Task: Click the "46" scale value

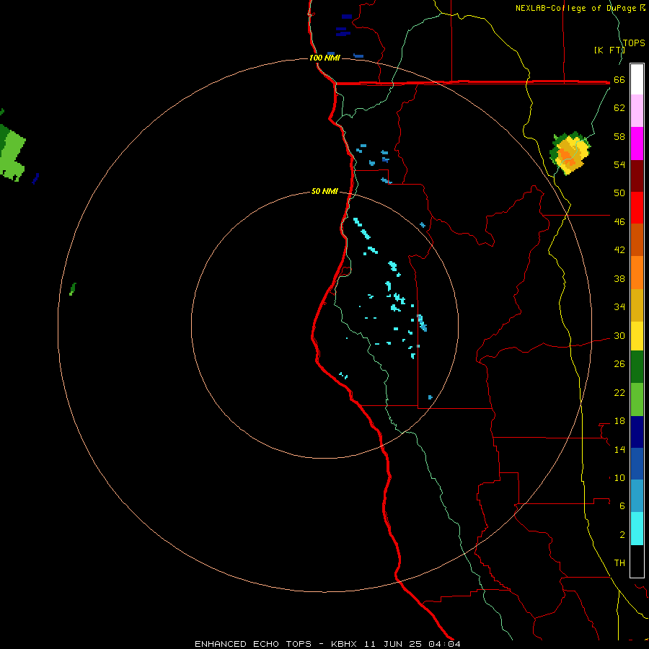Action: point(619,222)
